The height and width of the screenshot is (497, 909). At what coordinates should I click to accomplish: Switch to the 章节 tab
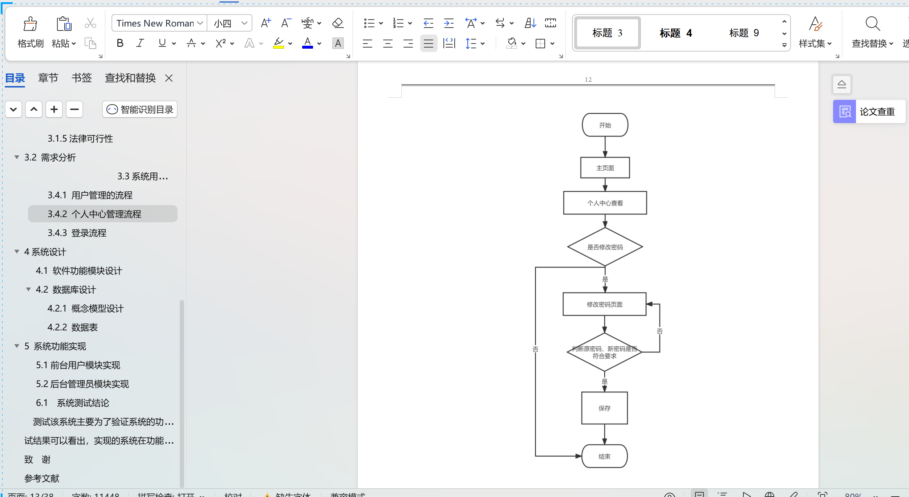pos(48,77)
